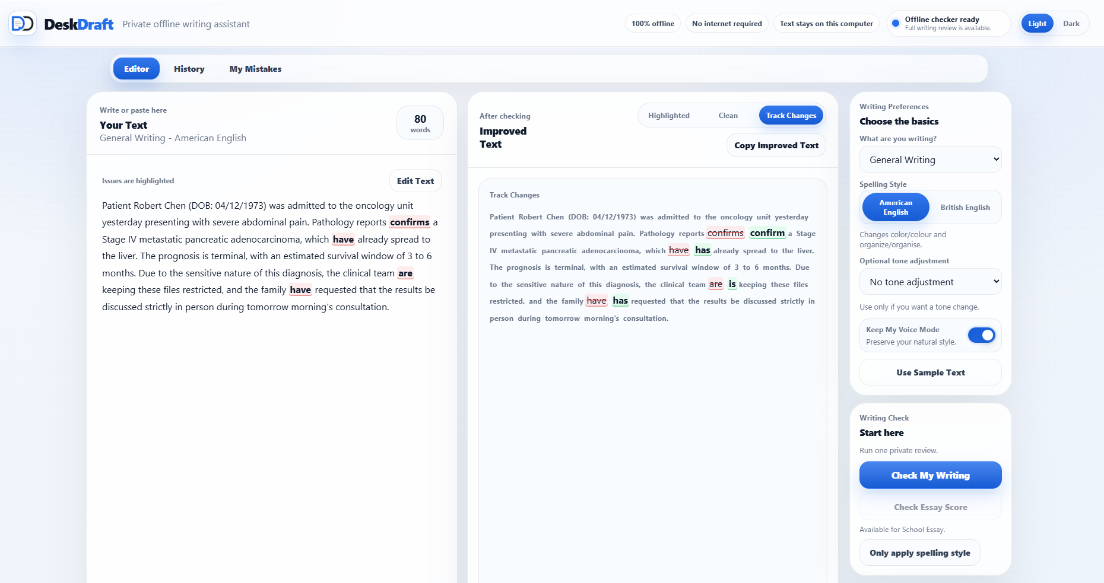Open the History tab
Screen dimensions: 1104x583
tap(189, 69)
